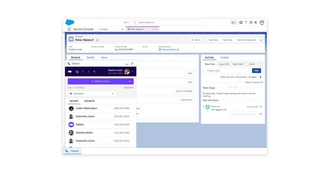Pop out the Dialpad widget window
The image size is (330, 173).
(132, 63)
